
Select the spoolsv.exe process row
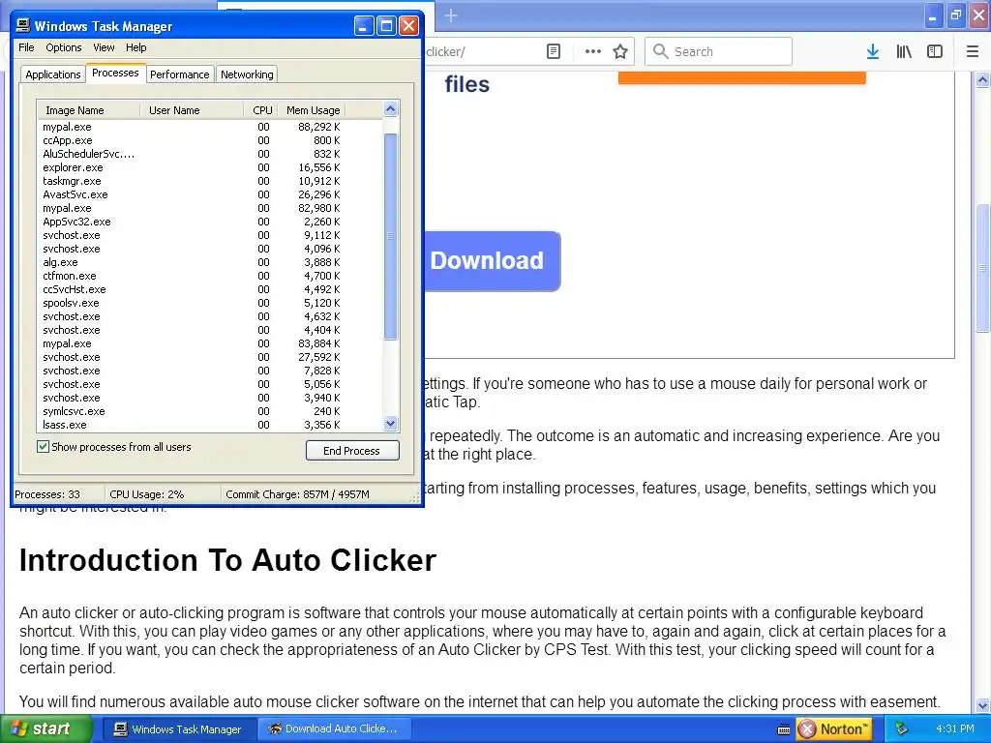coord(210,303)
